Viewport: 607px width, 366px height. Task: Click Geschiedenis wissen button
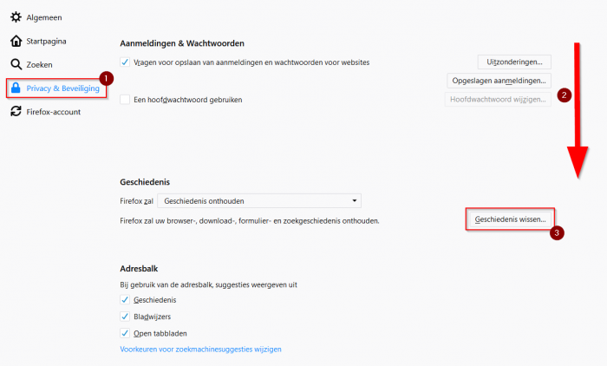pos(510,219)
